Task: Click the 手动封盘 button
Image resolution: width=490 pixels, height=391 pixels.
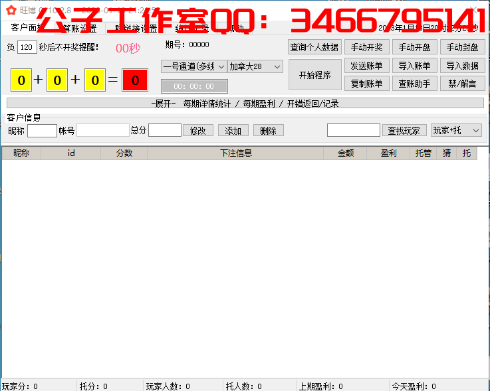Action: click(x=462, y=47)
